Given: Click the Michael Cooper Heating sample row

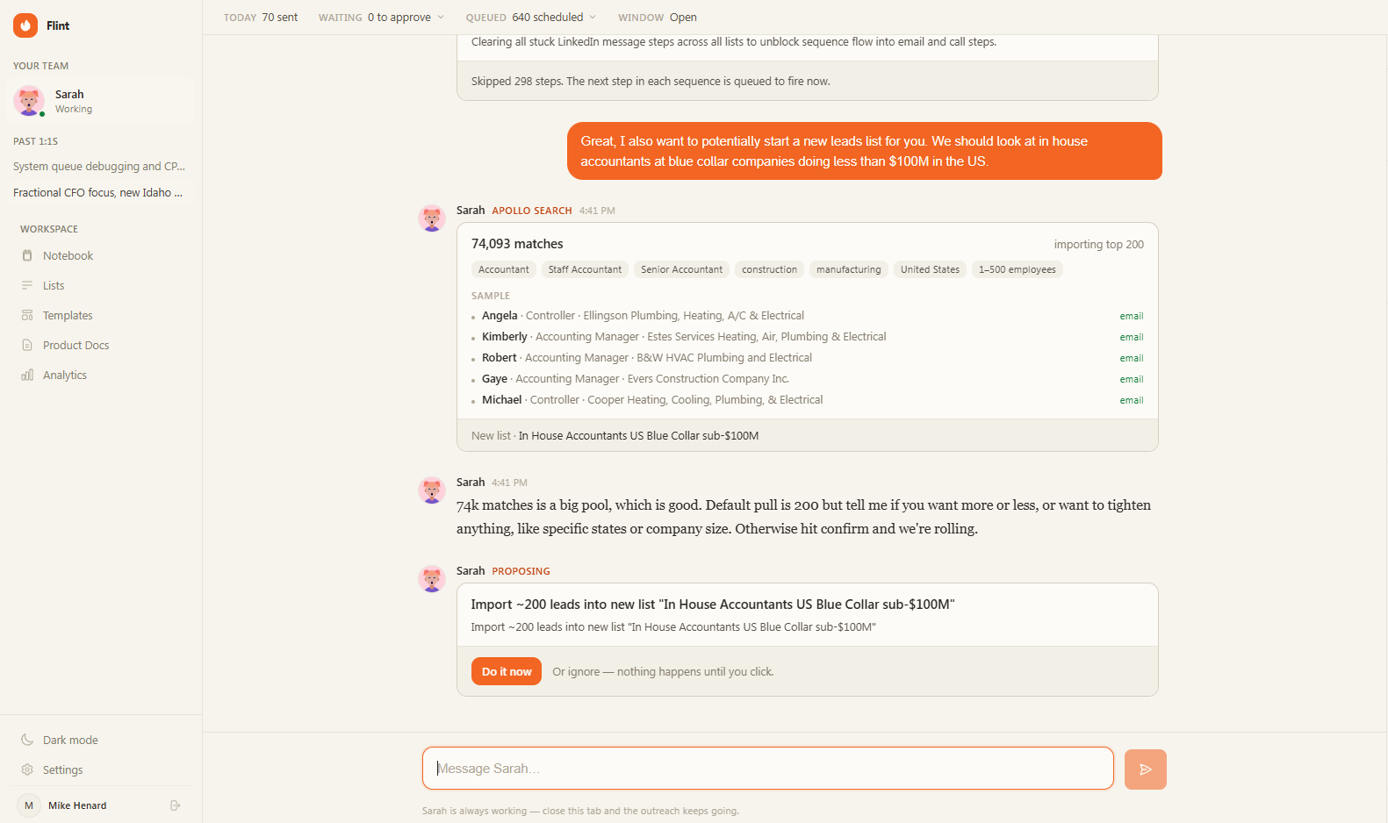Looking at the screenshot, I should (x=808, y=400).
